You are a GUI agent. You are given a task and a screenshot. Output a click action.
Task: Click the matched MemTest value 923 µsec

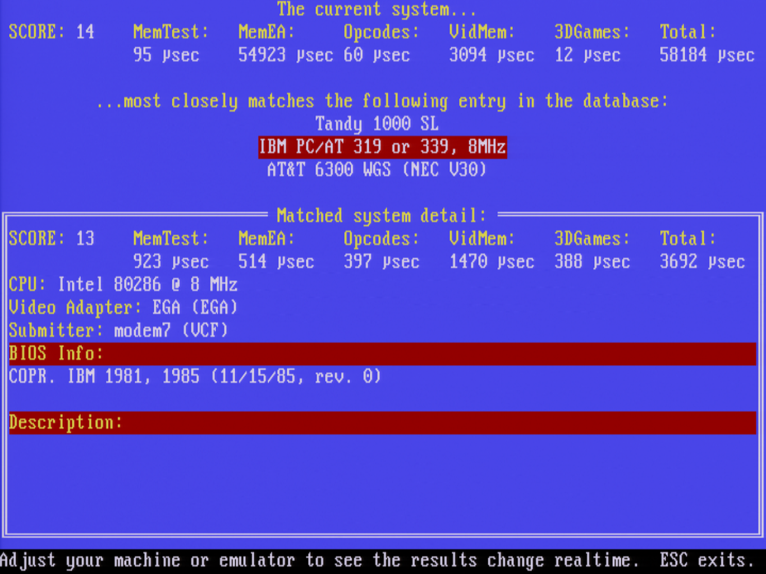coord(171,262)
